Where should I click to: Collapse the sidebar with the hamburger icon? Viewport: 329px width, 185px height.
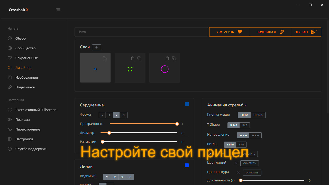click(58, 10)
